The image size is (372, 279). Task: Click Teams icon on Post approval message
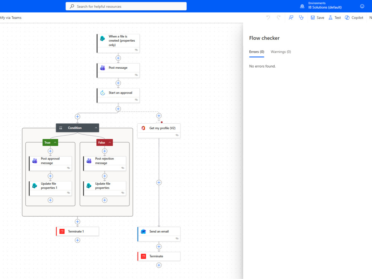(x=35, y=161)
